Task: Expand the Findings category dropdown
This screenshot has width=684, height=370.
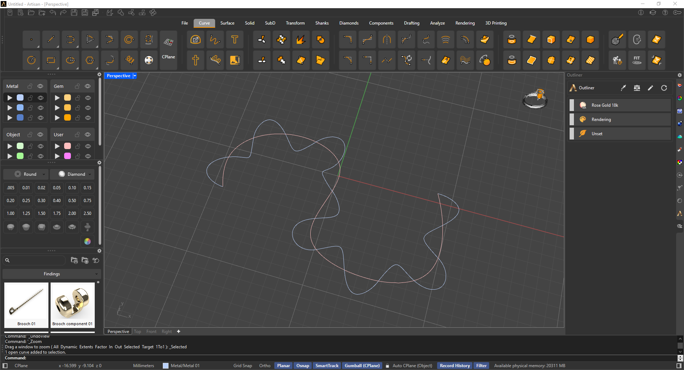Action: point(52,274)
